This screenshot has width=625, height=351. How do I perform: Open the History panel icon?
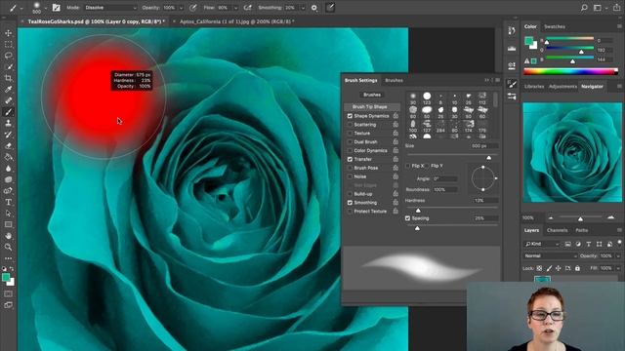click(x=512, y=30)
